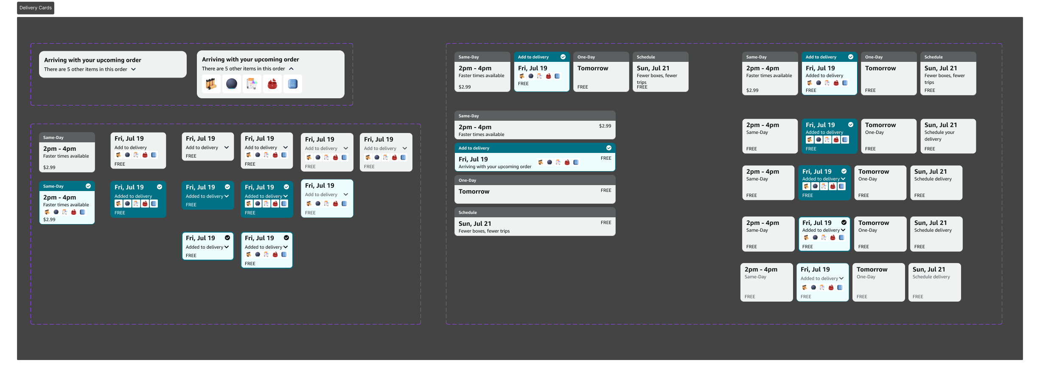Click red earbuds thumbnail in the selected teal Same-Day card
This screenshot has width=1040, height=377.
[x=74, y=212]
